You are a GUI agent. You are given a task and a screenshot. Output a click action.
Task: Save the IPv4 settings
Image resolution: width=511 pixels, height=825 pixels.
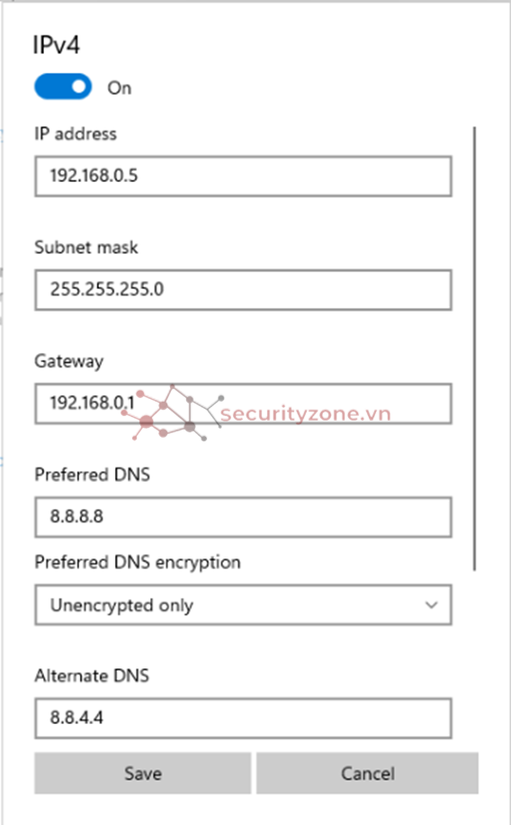(142, 773)
